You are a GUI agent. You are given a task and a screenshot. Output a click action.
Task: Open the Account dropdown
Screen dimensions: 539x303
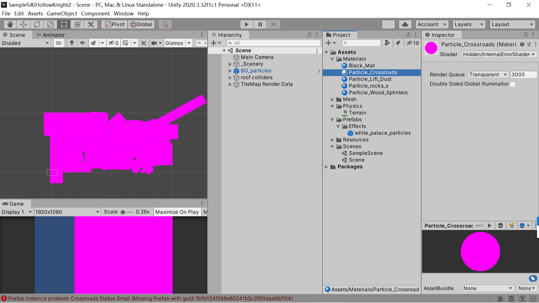[x=432, y=24]
